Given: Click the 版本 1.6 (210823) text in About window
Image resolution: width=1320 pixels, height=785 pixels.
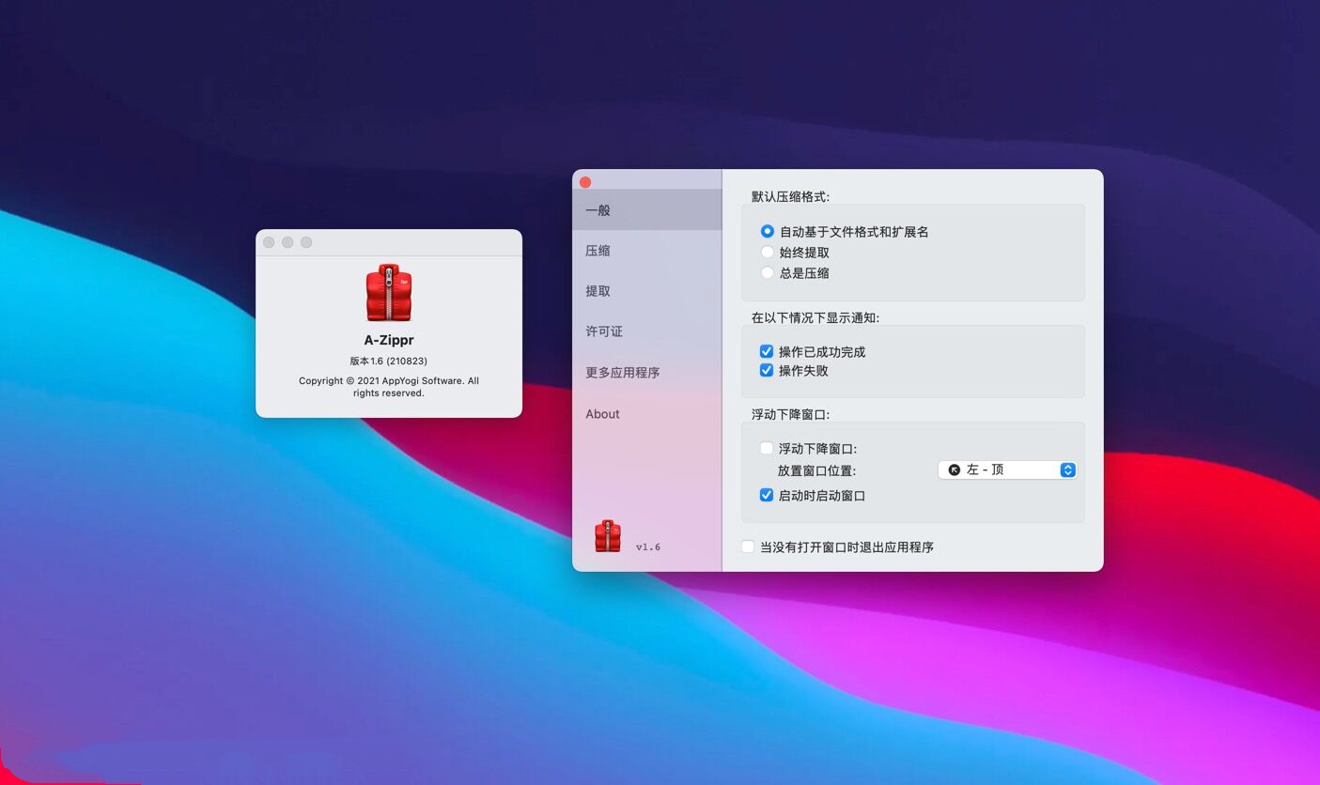Looking at the screenshot, I should pos(389,361).
